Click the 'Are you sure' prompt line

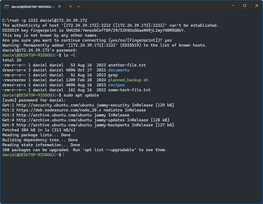[x=87, y=40]
